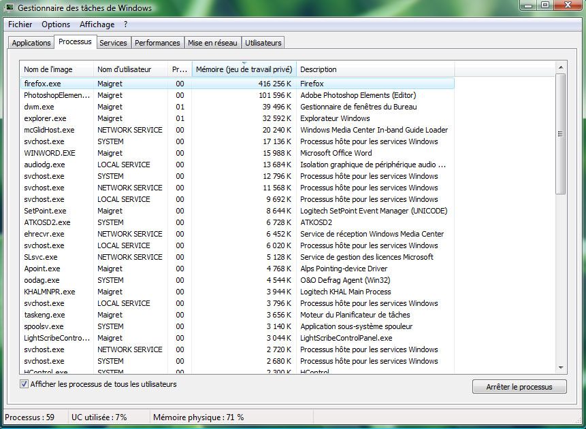Switch to the Applications tab

[31, 43]
